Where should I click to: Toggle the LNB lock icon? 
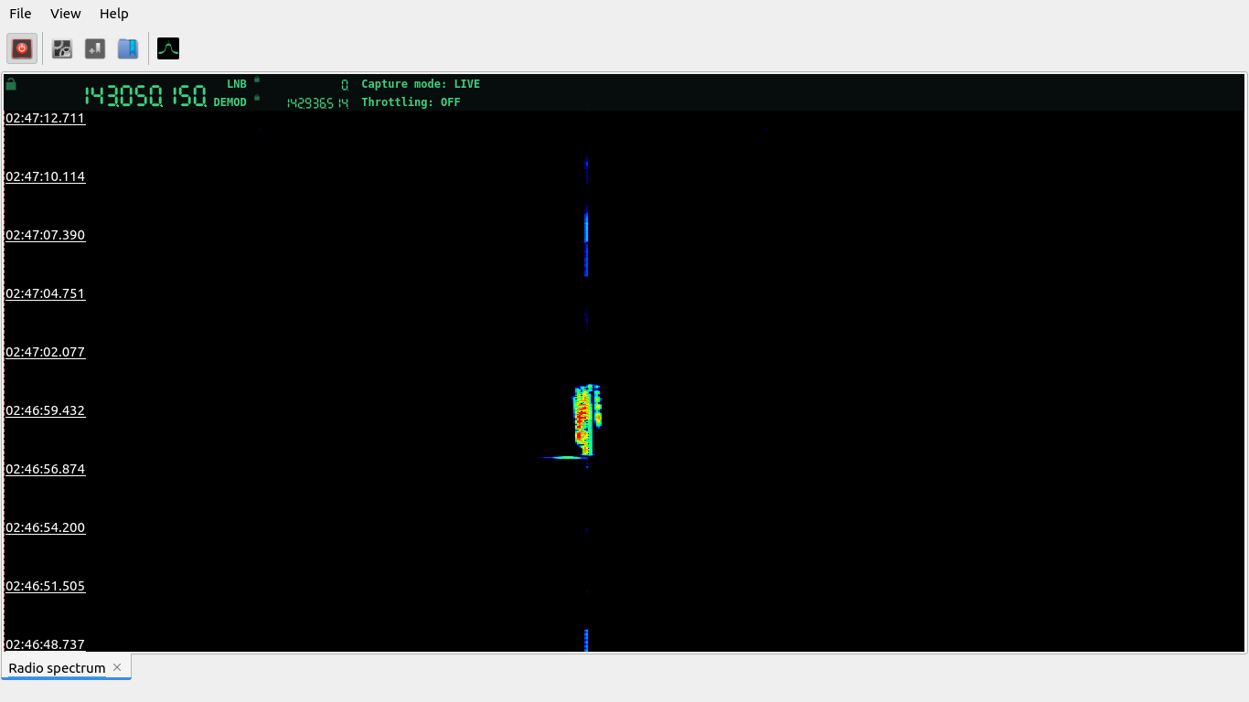coord(257,80)
